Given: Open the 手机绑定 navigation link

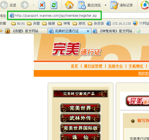Looking at the screenshot, I should click(136, 66).
